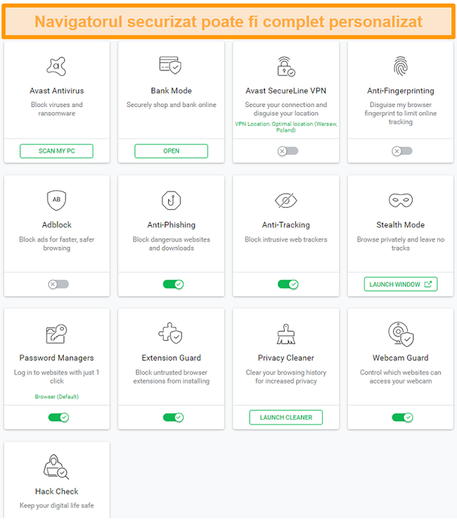Click the Anti-Tracking title text
The width and height of the screenshot is (457, 521).
286,225
